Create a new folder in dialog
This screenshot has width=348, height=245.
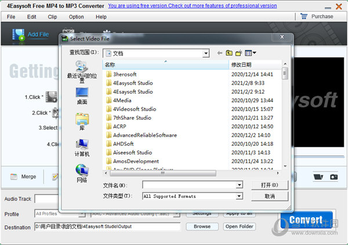point(239,53)
